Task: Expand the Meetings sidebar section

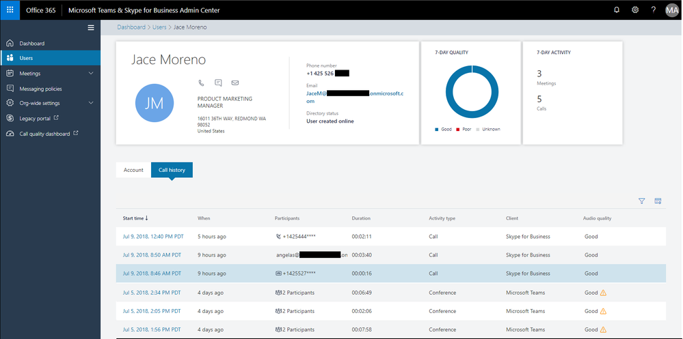Action: (91, 73)
